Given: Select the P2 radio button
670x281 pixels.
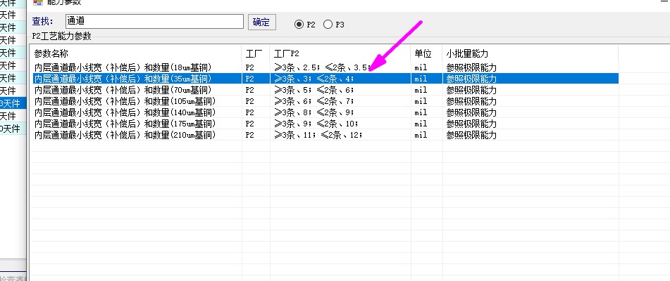Looking at the screenshot, I should coord(305,25).
